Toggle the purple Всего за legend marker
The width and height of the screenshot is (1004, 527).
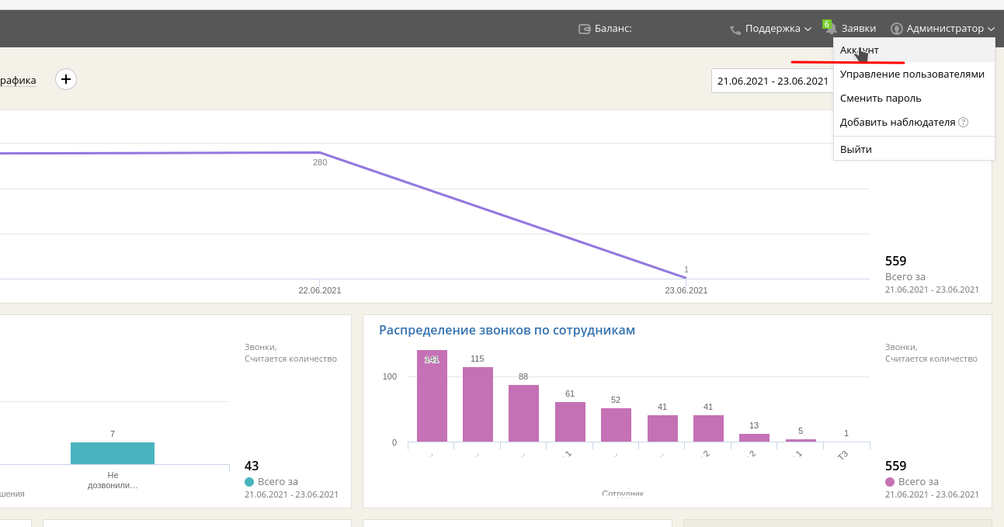[x=890, y=482]
